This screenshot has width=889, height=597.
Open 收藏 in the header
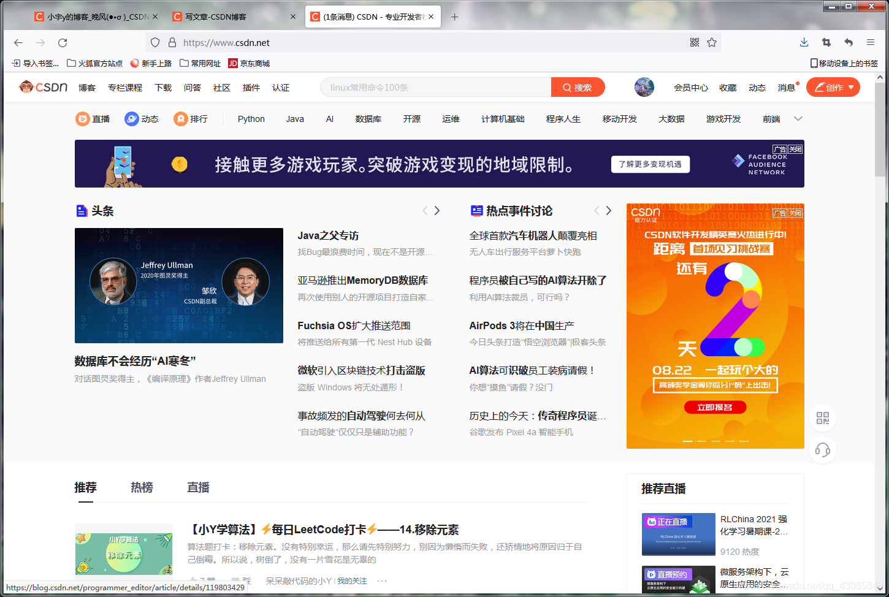[x=728, y=88]
